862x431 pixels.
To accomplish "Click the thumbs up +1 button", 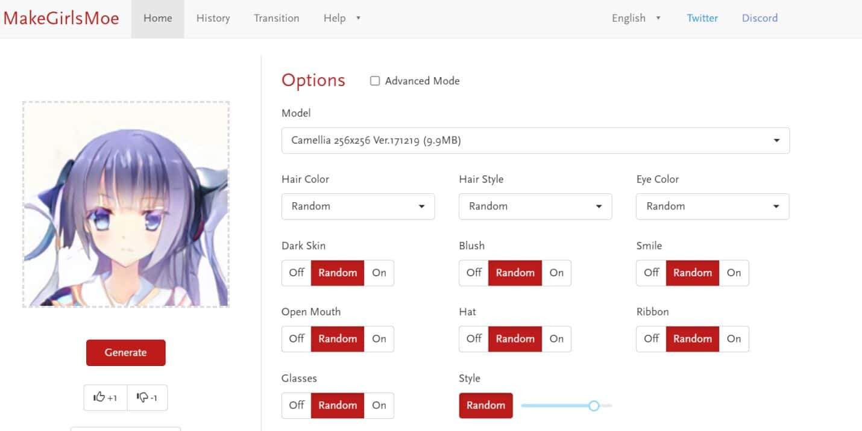I will 105,397.
